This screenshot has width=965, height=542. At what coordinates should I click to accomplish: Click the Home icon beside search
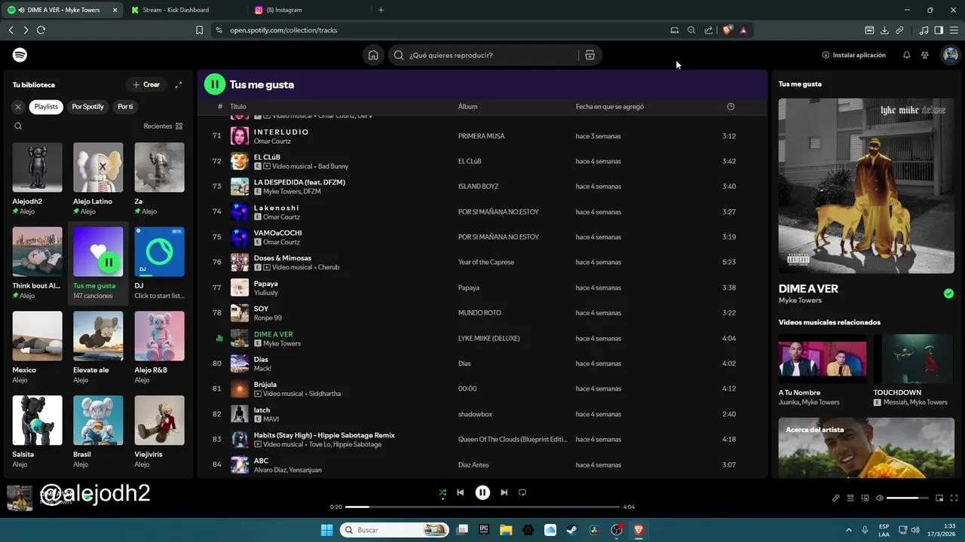373,55
